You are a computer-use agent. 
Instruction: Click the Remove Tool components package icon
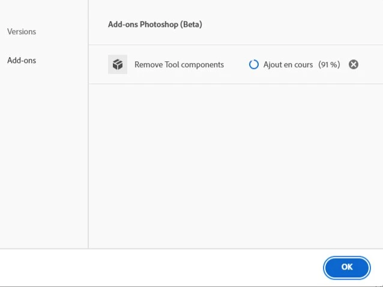(x=118, y=64)
